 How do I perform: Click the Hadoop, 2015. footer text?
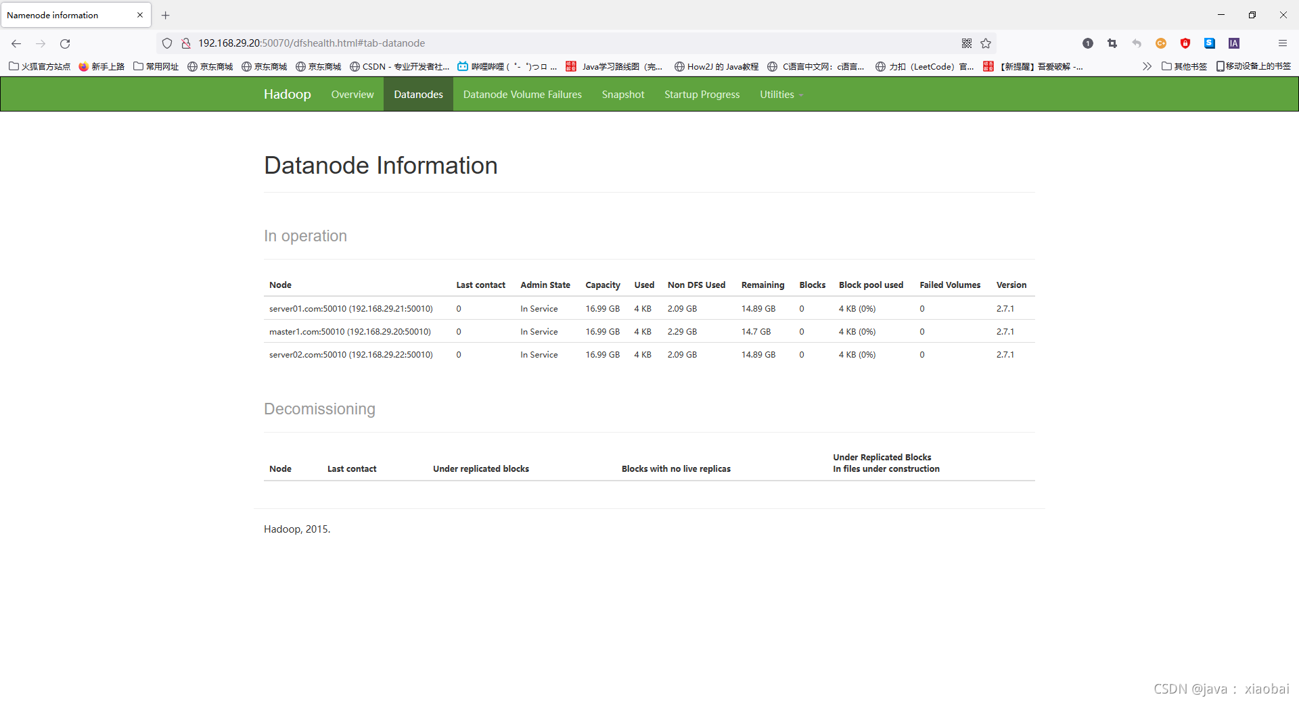pyautogui.click(x=297, y=529)
